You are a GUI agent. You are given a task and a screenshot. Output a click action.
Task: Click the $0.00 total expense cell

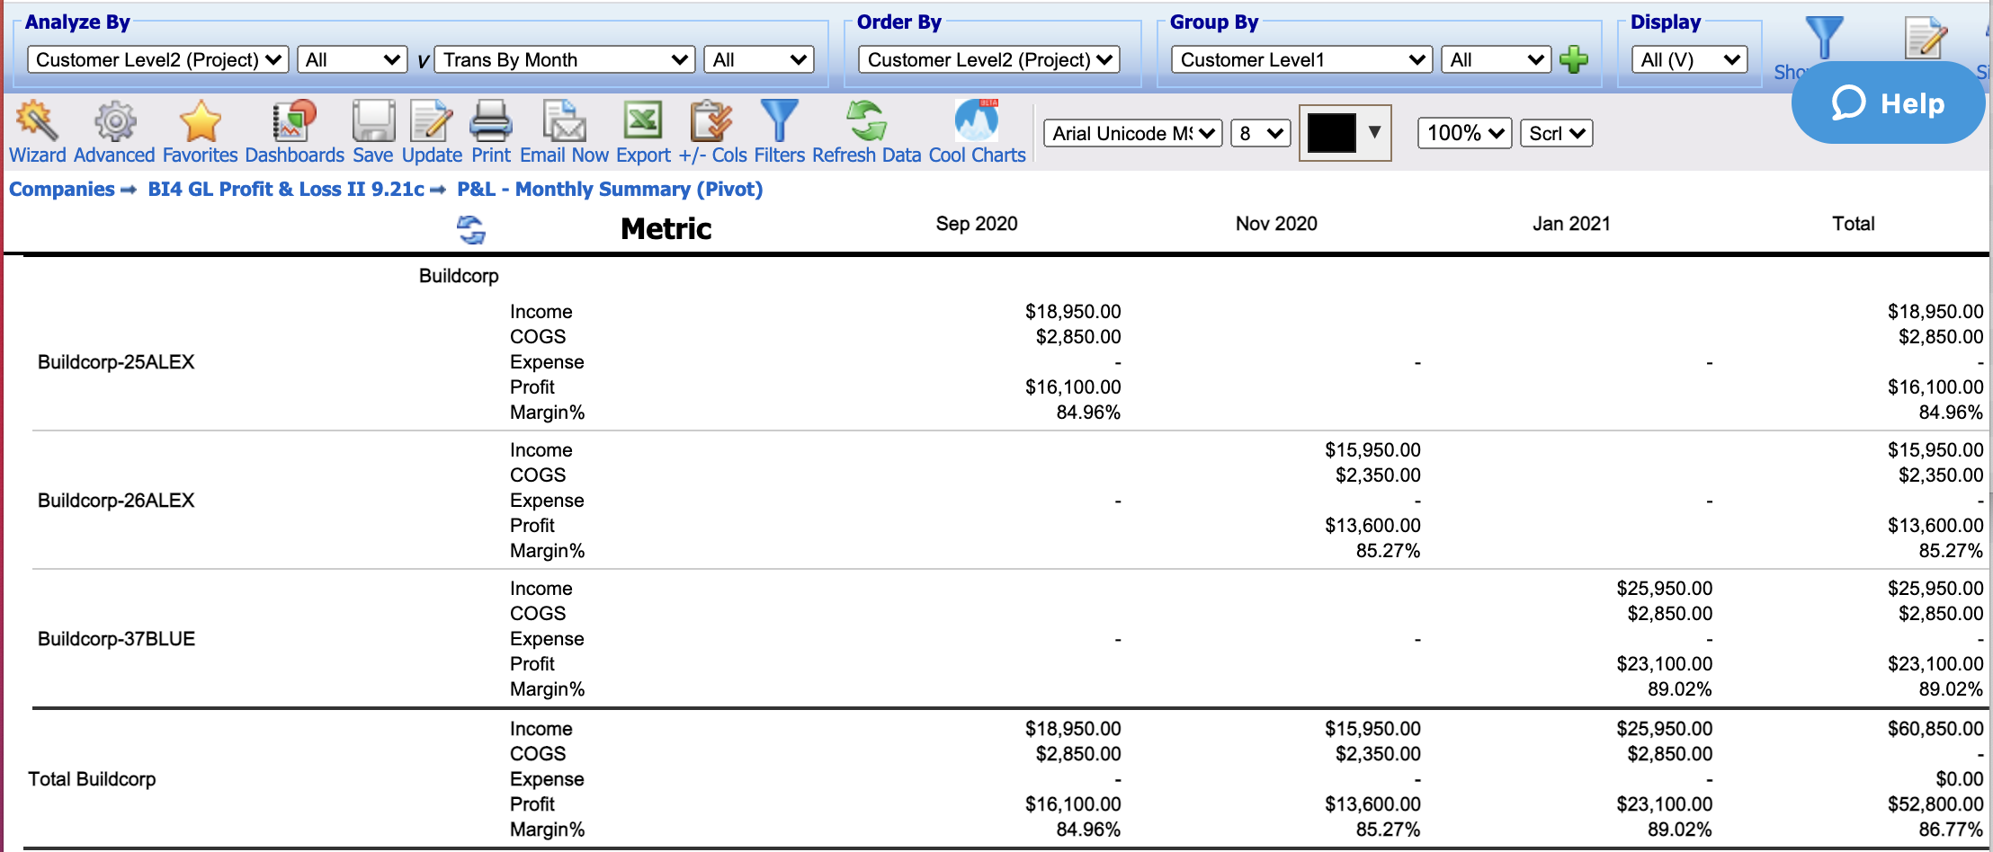tap(1960, 779)
